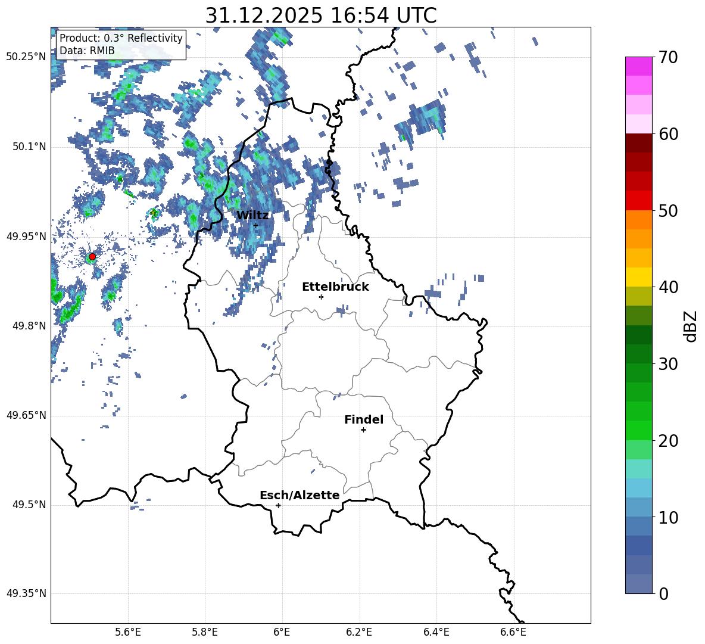Click the Ettelbruck station cross marker
This screenshot has height=644, width=705.
321,297
